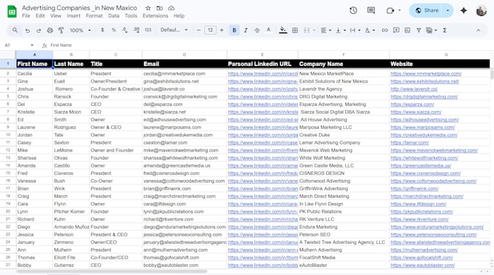Choose text color
Viewport: 494px width, 275px height.
(268, 30)
